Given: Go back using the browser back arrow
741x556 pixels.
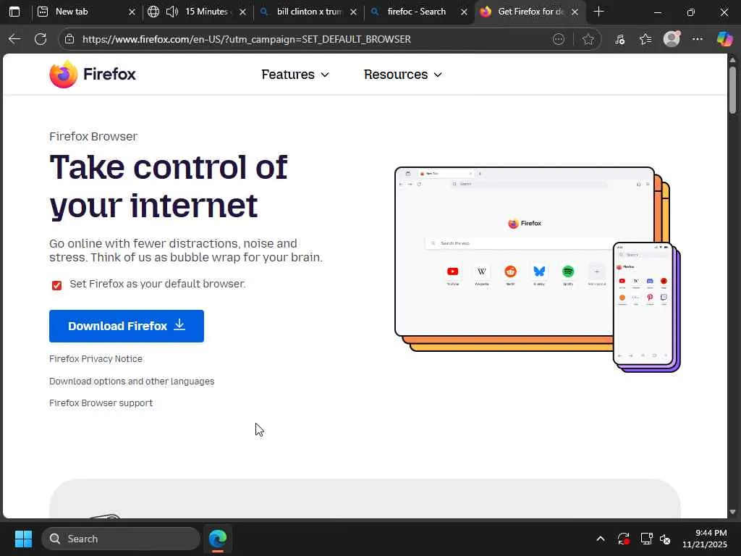Looking at the screenshot, I should point(14,39).
